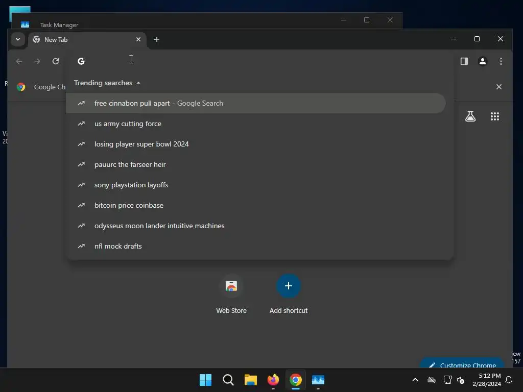The height and width of the screenshot is (392, 523).
Task: Choose us army cutting force suggestion
Action: pyautogui.click(x=255, y=124)
